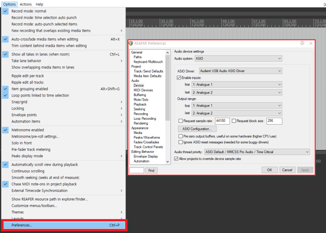Check Pre-zero output buffers option
The width and height of the screenshot is (326, 233).
click(x=181, y=136)
